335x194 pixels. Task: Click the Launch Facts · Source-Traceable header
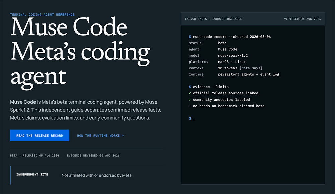[x=213, y=19]
